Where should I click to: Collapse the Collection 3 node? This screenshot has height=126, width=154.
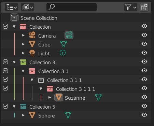[14, 62]
